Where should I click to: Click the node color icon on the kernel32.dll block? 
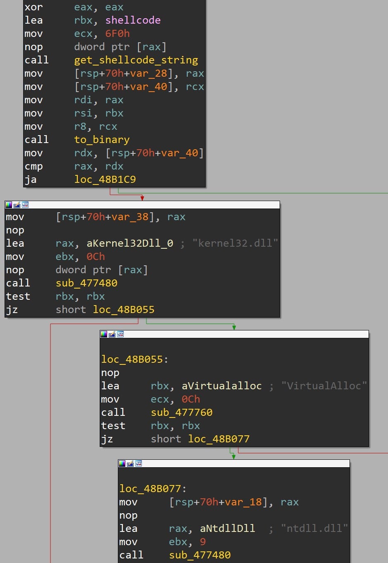tap(9, 205)
